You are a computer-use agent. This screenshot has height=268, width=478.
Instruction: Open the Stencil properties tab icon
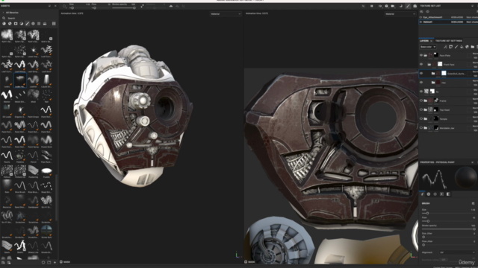pos(435,194)
